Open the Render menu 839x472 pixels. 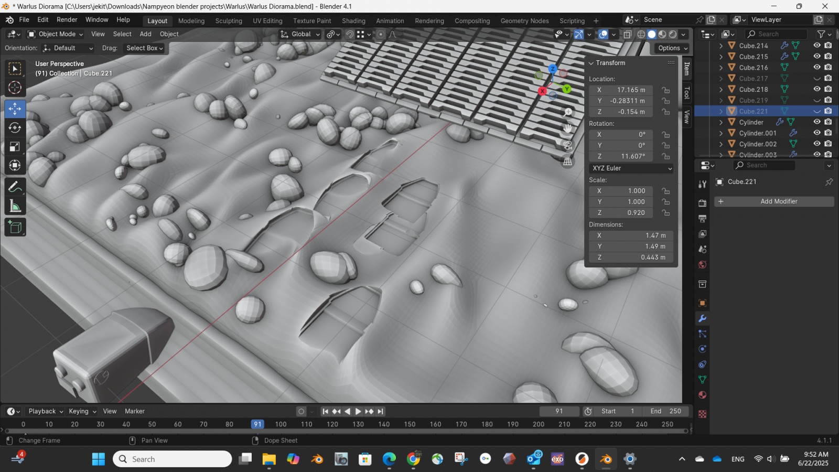point(67,20)
